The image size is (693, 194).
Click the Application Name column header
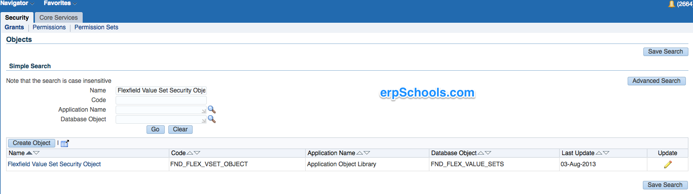[x=331, y=153]
